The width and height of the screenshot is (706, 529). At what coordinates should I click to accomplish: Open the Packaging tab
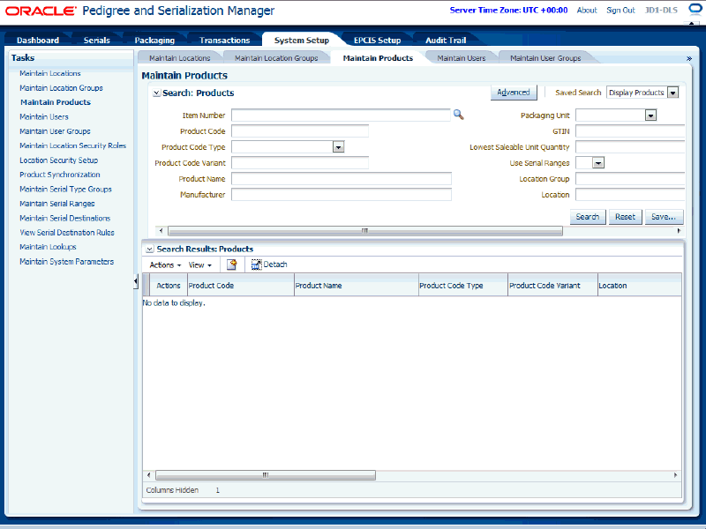154,40
